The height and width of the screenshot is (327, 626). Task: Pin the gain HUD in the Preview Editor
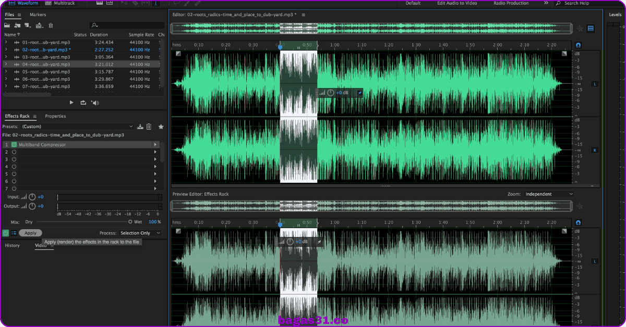[x=319, y=242]
